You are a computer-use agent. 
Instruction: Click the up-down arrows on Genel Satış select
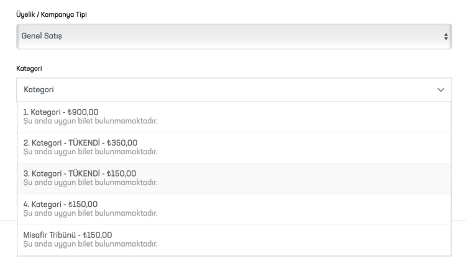[445, 37]
